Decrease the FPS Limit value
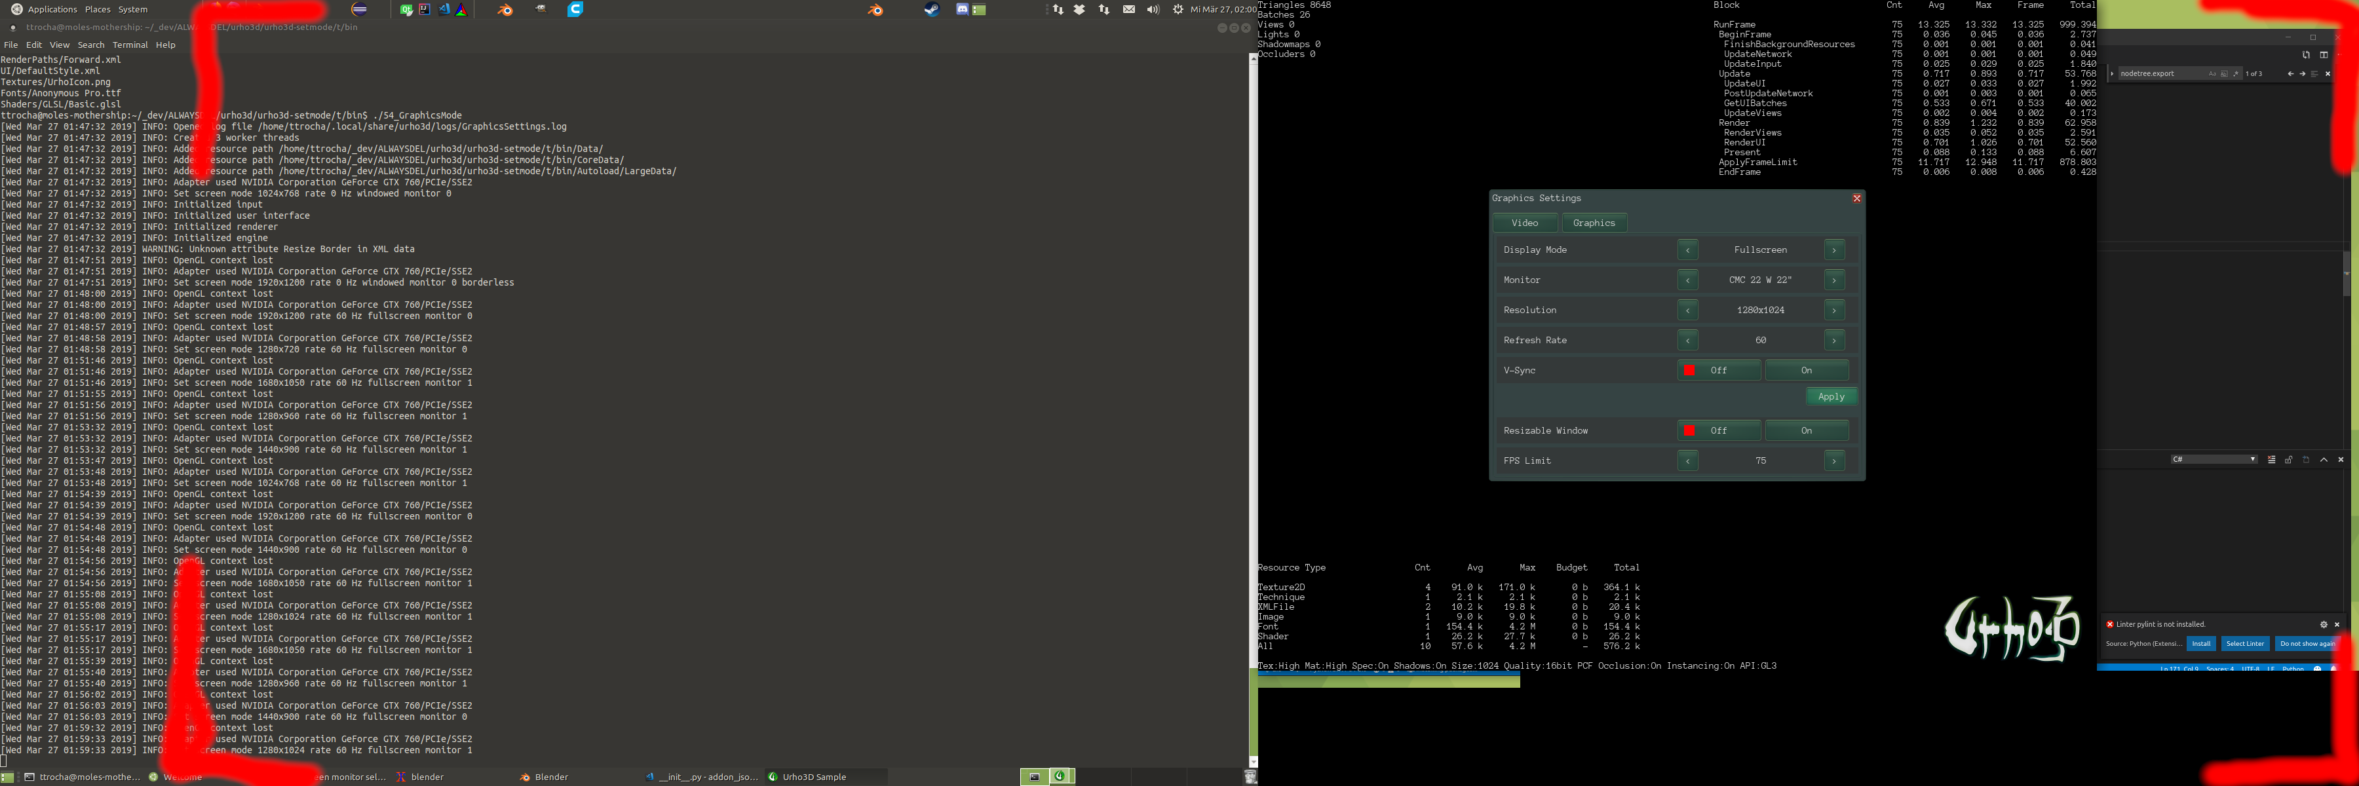The height and width of the screenshot is (786, 2359). point(1688,460)
